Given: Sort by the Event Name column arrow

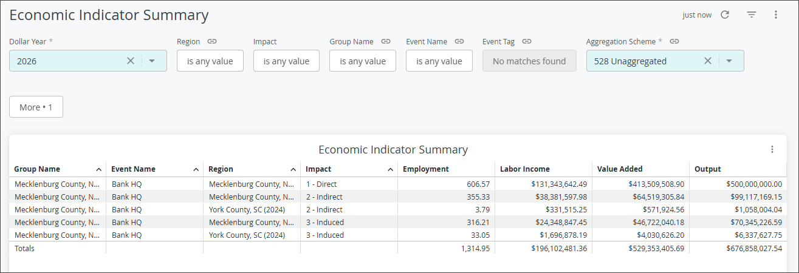Looking at the screenshot, I should click(196, 169).
